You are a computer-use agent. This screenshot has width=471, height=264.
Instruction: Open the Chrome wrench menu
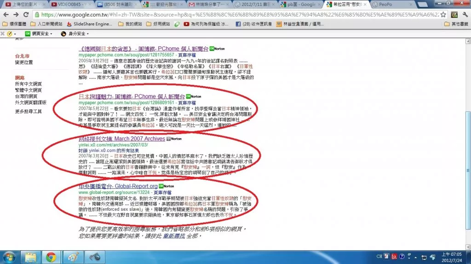465,14
